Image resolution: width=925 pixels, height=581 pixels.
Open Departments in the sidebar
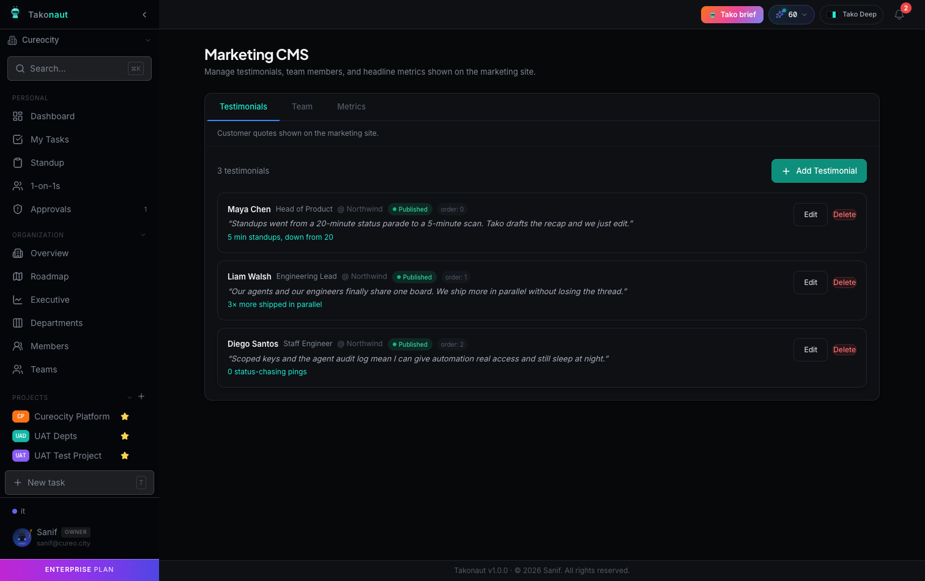80,323
